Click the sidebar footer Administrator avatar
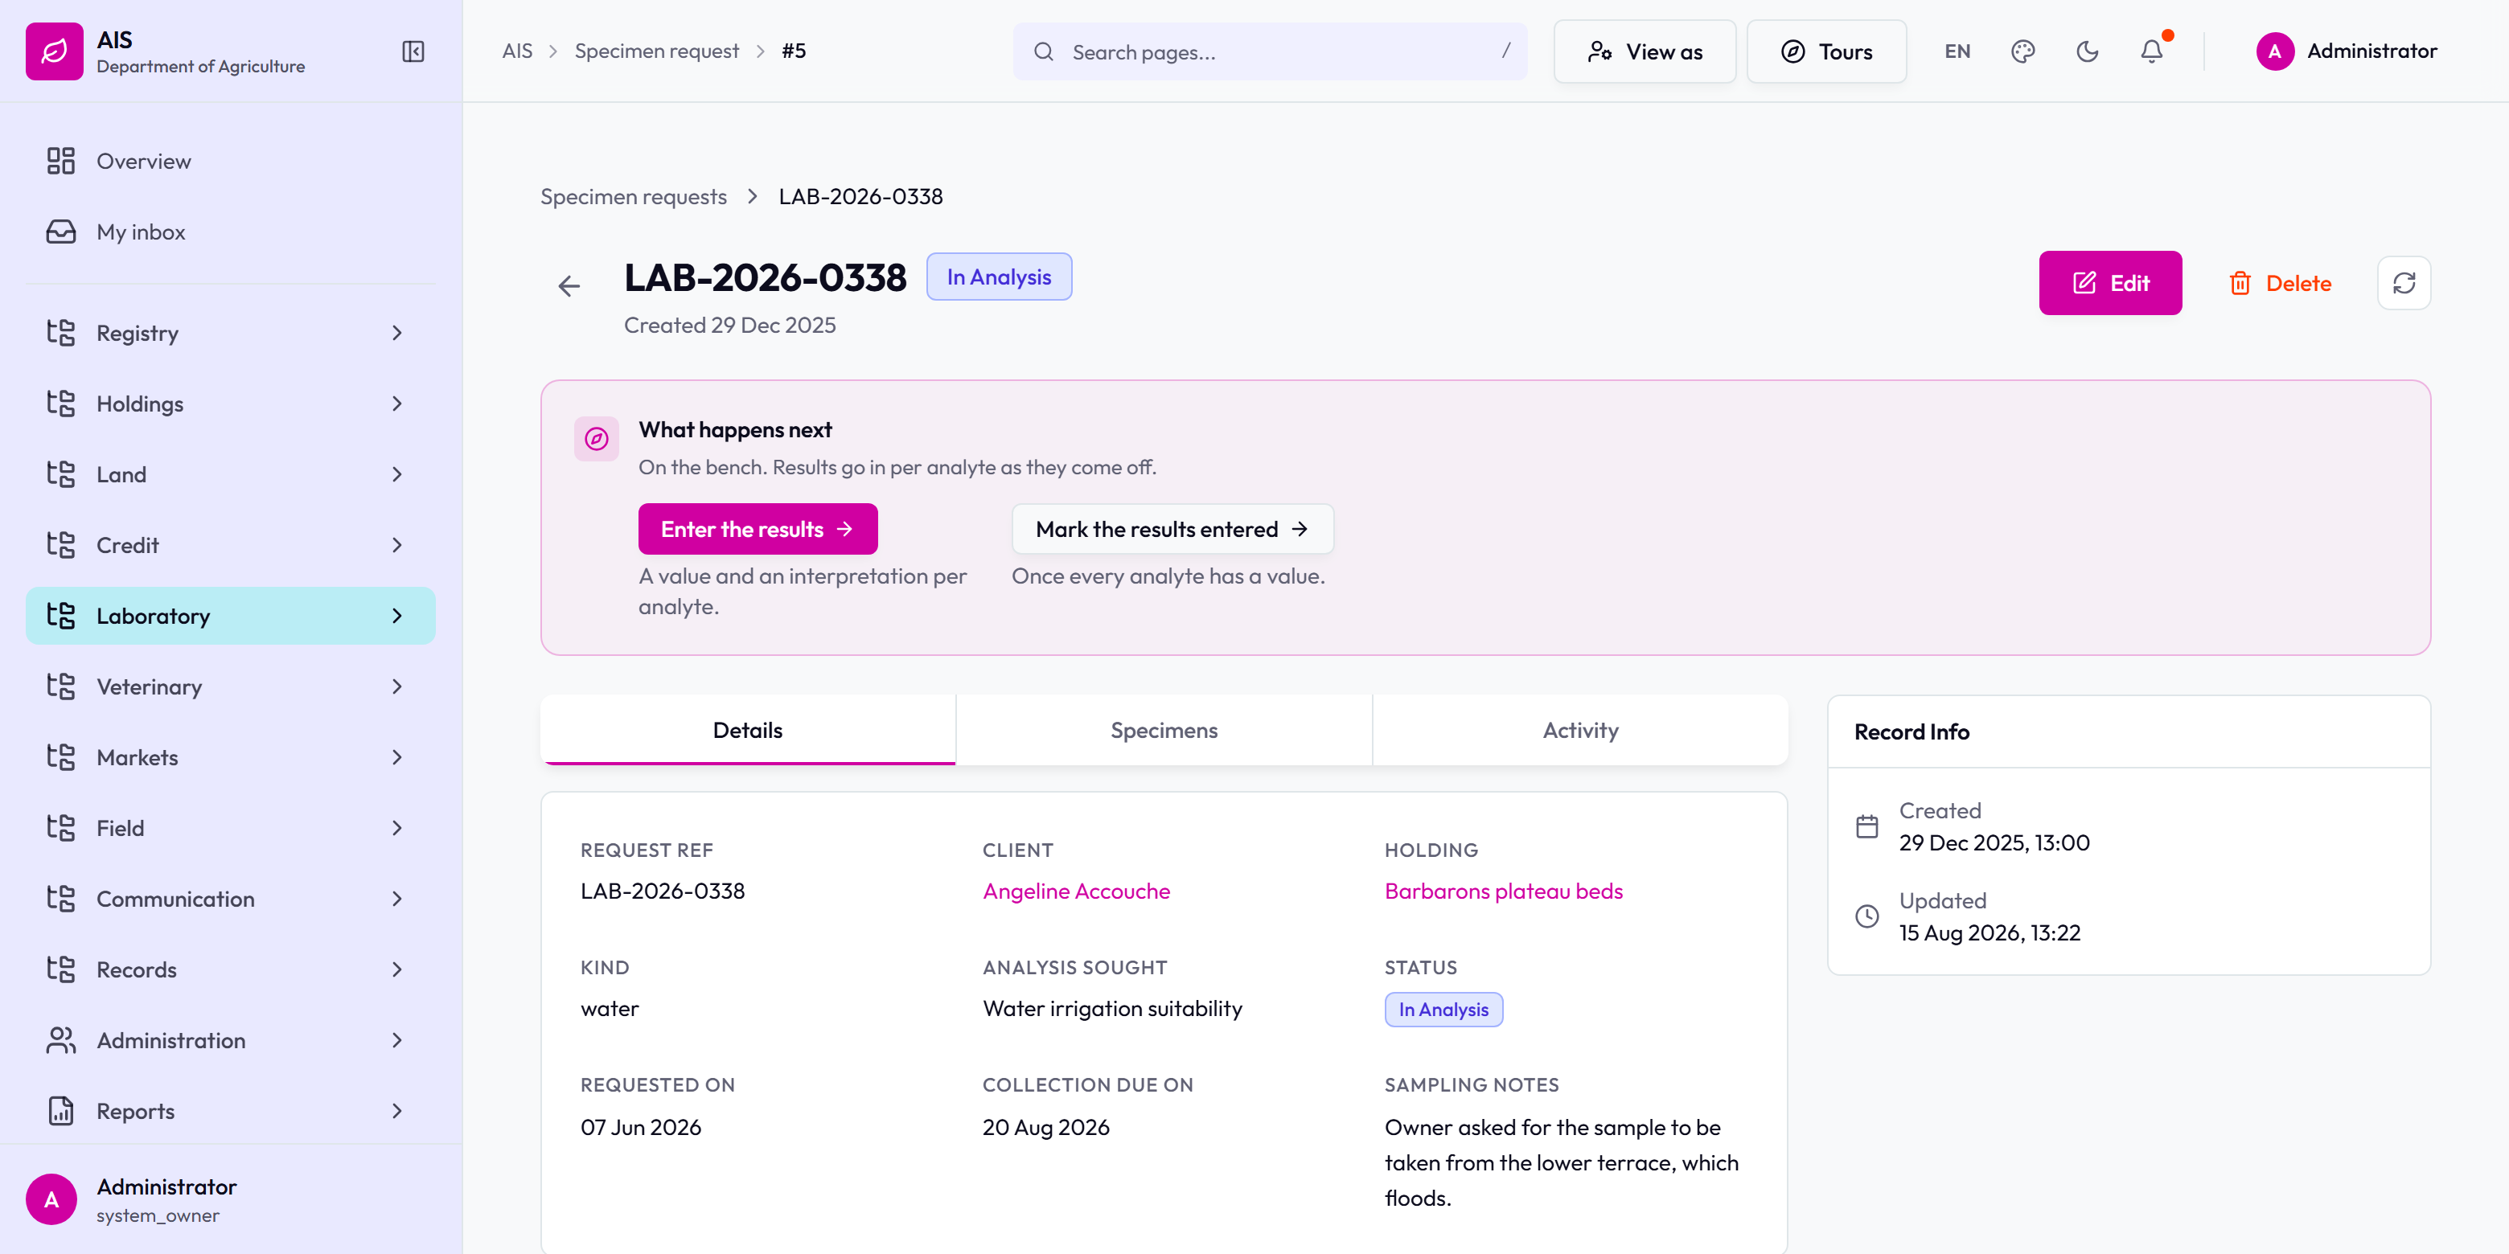 click(x=51, y=1199)
